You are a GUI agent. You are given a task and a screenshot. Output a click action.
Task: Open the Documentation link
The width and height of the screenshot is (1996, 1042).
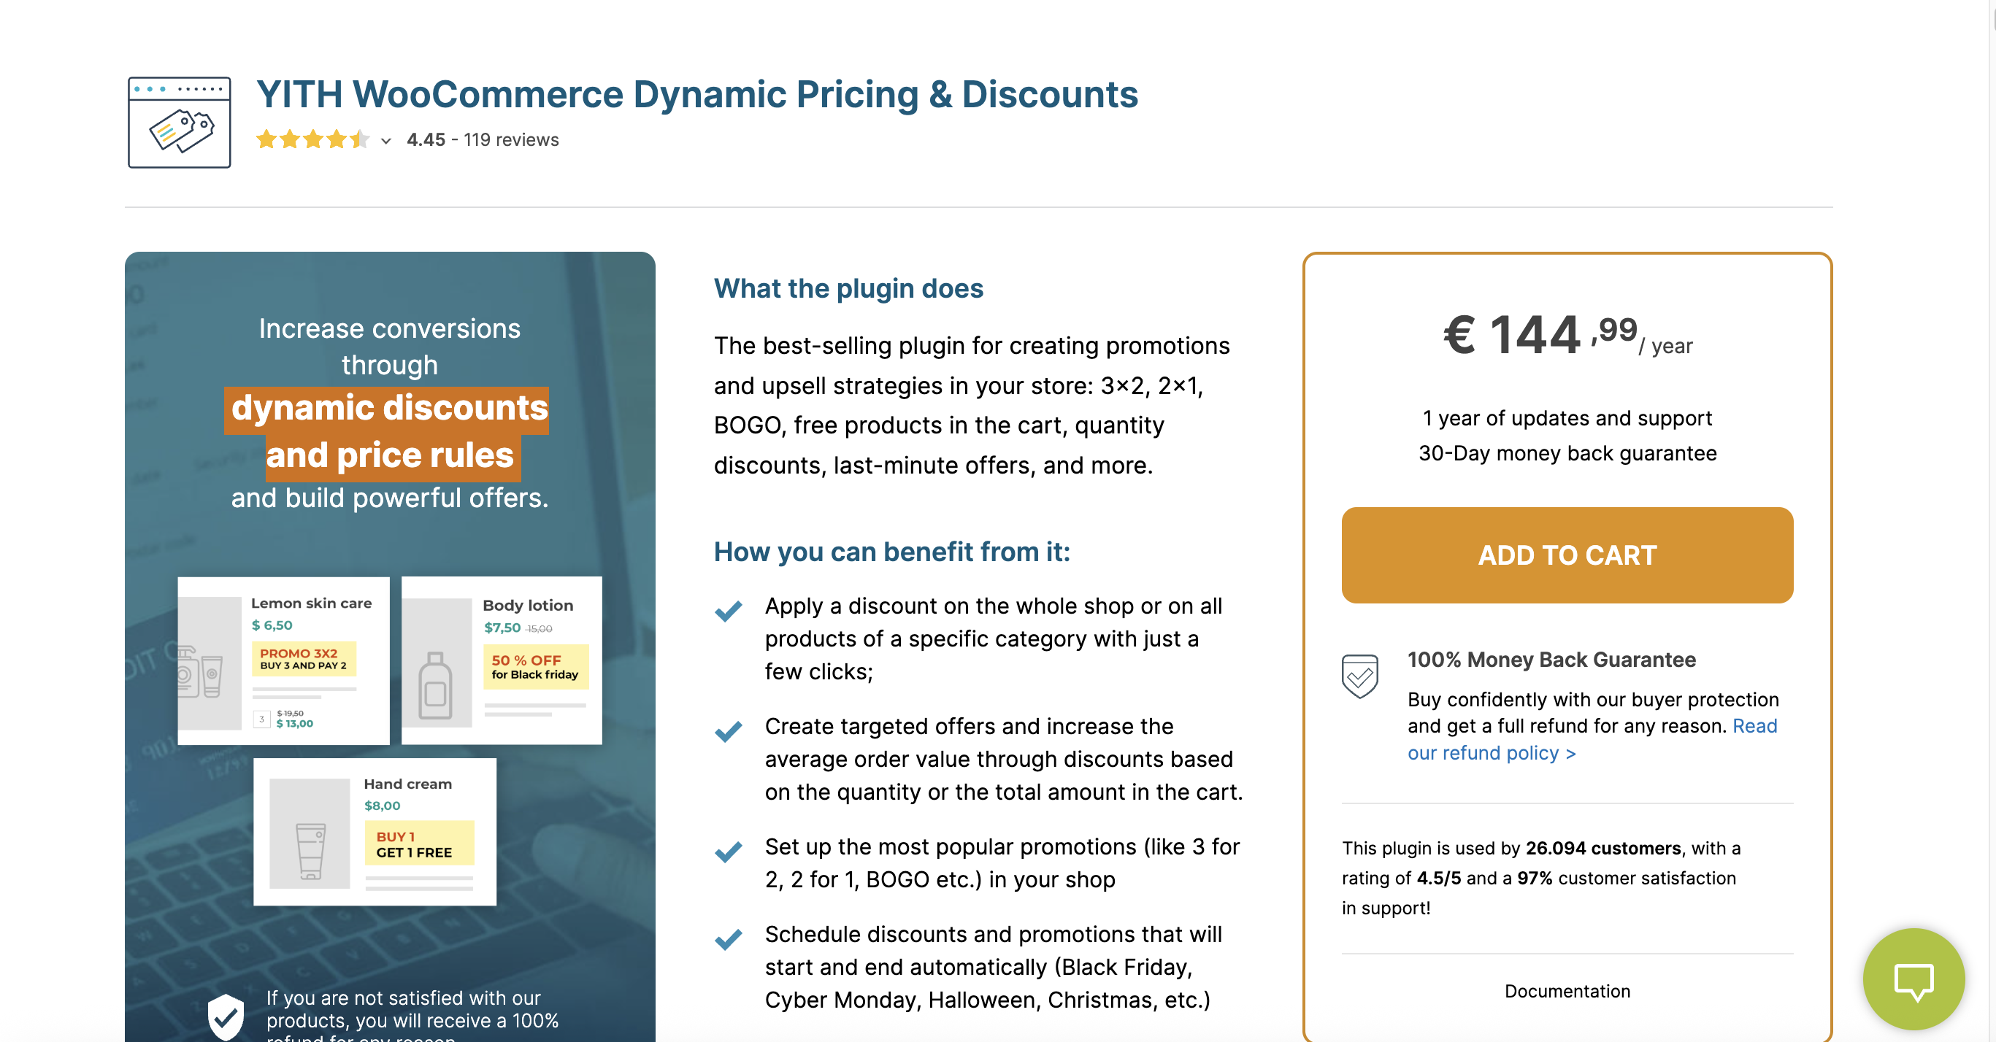[x=1567, y=992]
